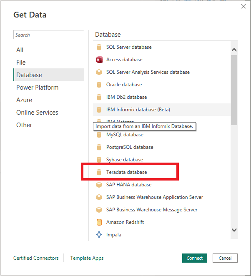Choose the MySQL database entry
The image size is (251, 276).
click(162, 135)
